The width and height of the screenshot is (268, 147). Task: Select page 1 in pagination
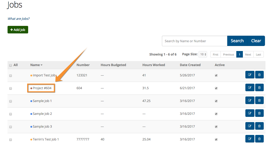(239, 54)
